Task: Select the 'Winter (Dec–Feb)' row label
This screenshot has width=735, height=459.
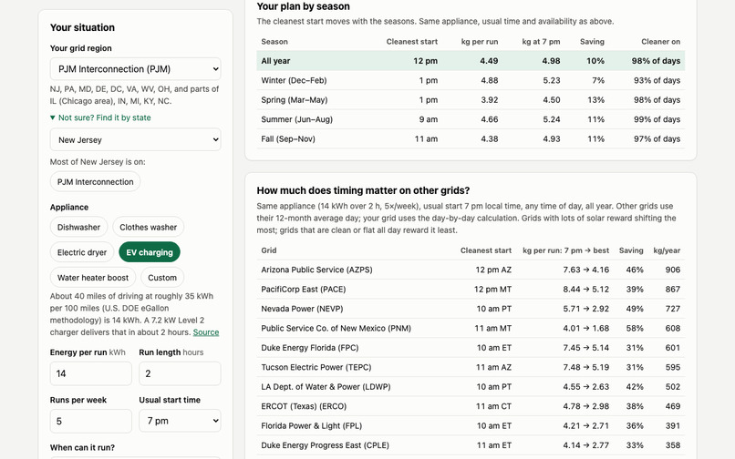Action: [x=294, y=80]
